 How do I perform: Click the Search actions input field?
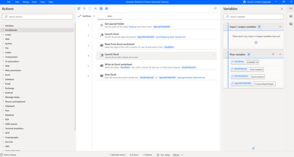[x=38, y=17]
